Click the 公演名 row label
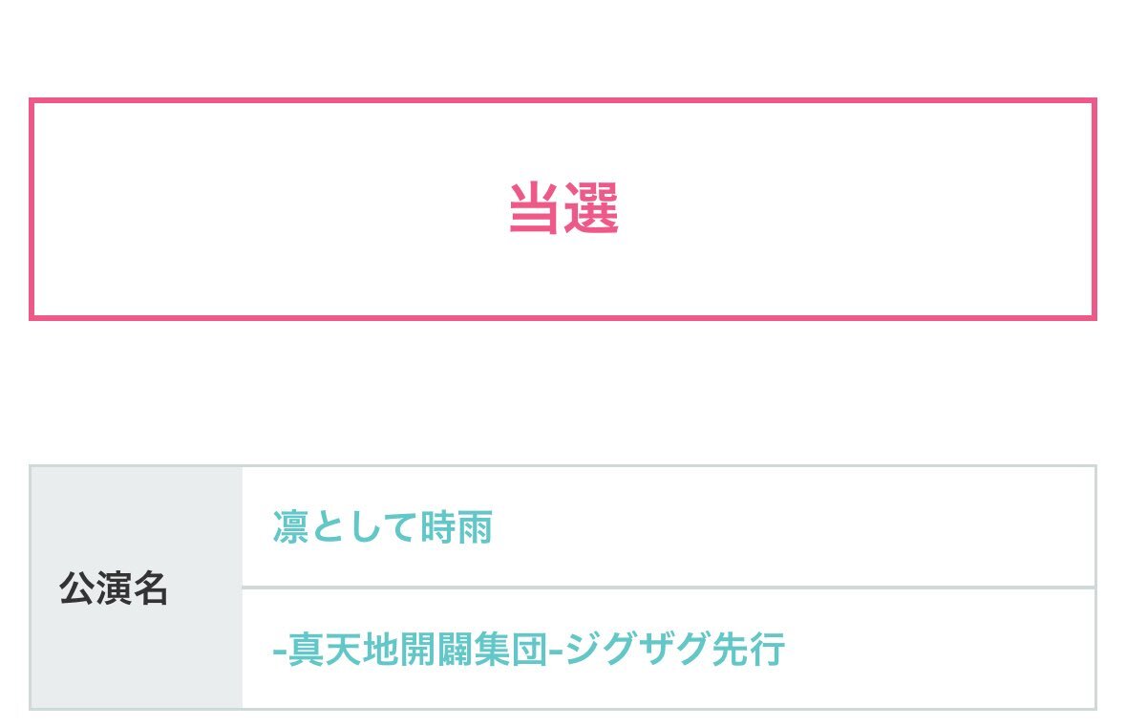 (x=114, y=589)
